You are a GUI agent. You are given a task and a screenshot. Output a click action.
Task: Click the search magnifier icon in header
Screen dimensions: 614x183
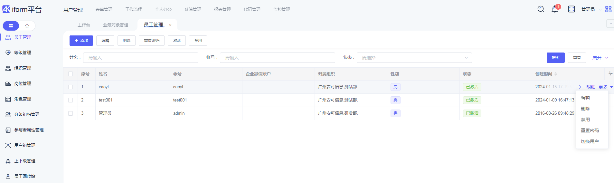[x=541, y=9]
